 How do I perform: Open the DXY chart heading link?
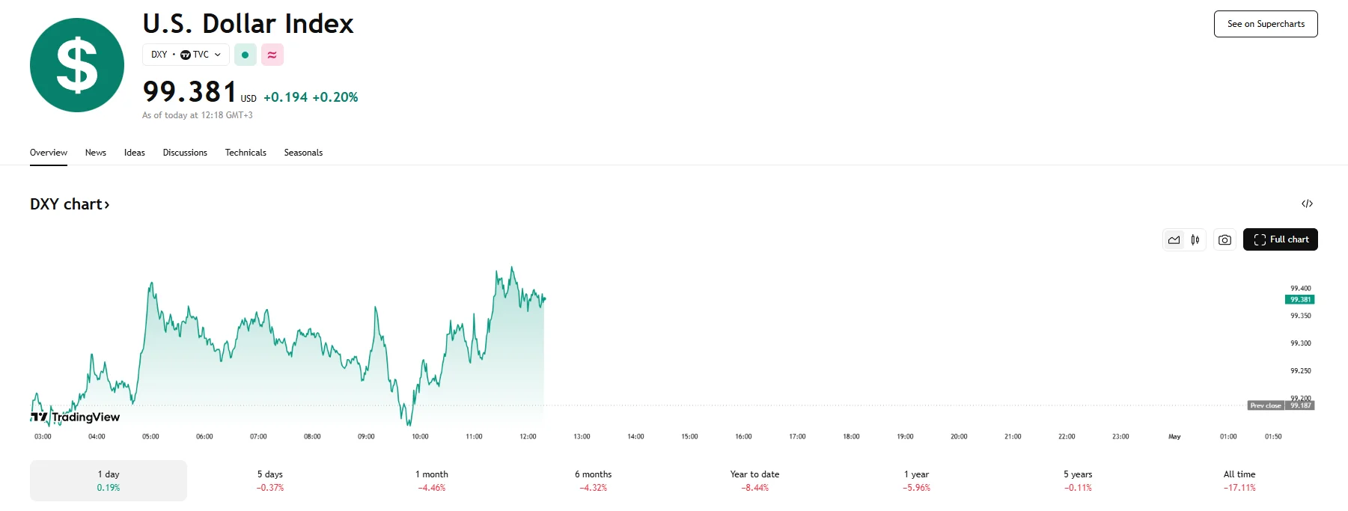click(70, 204)
